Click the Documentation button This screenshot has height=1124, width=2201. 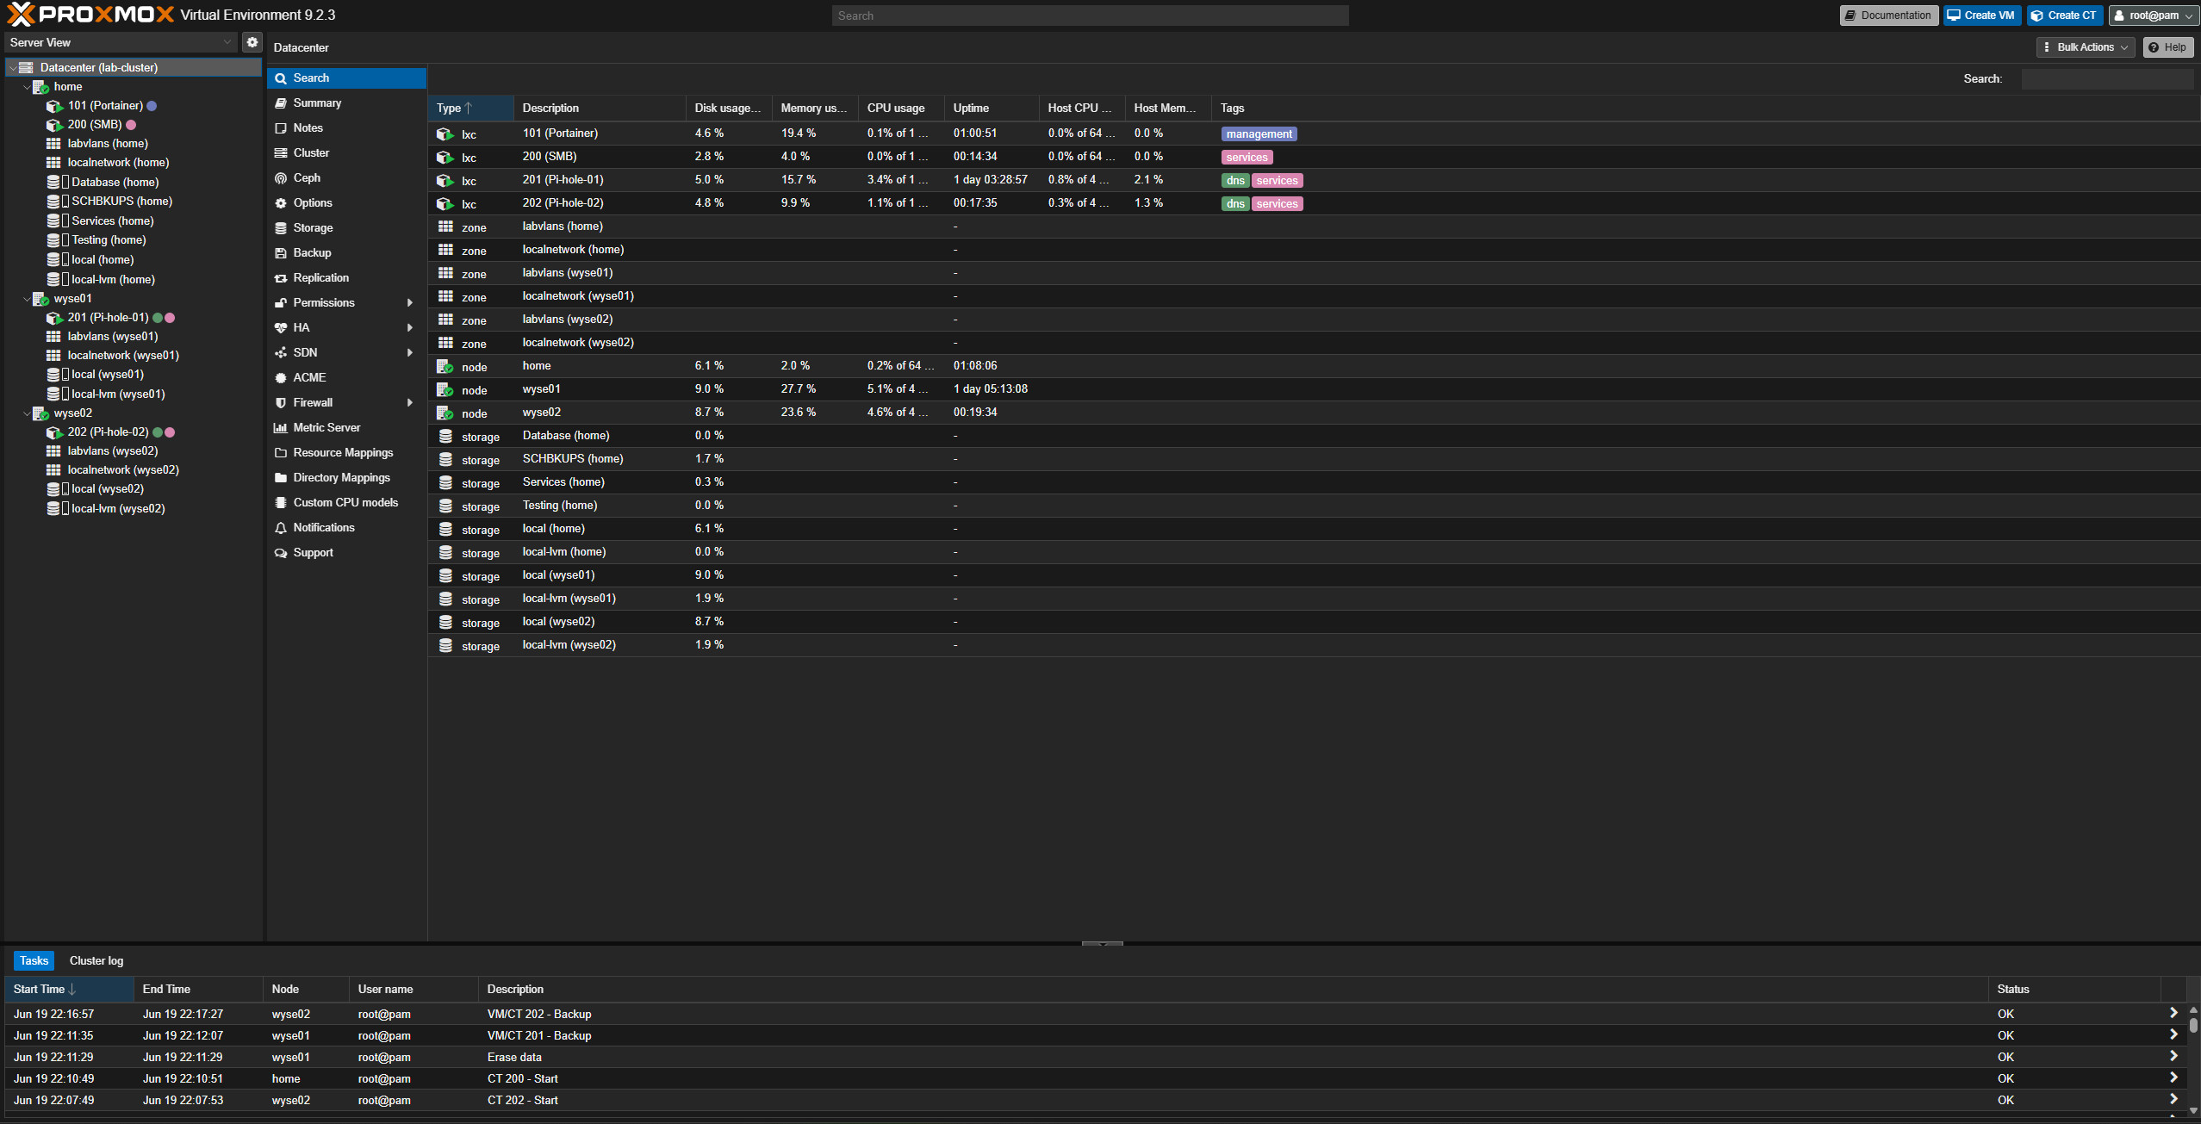click(1888, 16)
